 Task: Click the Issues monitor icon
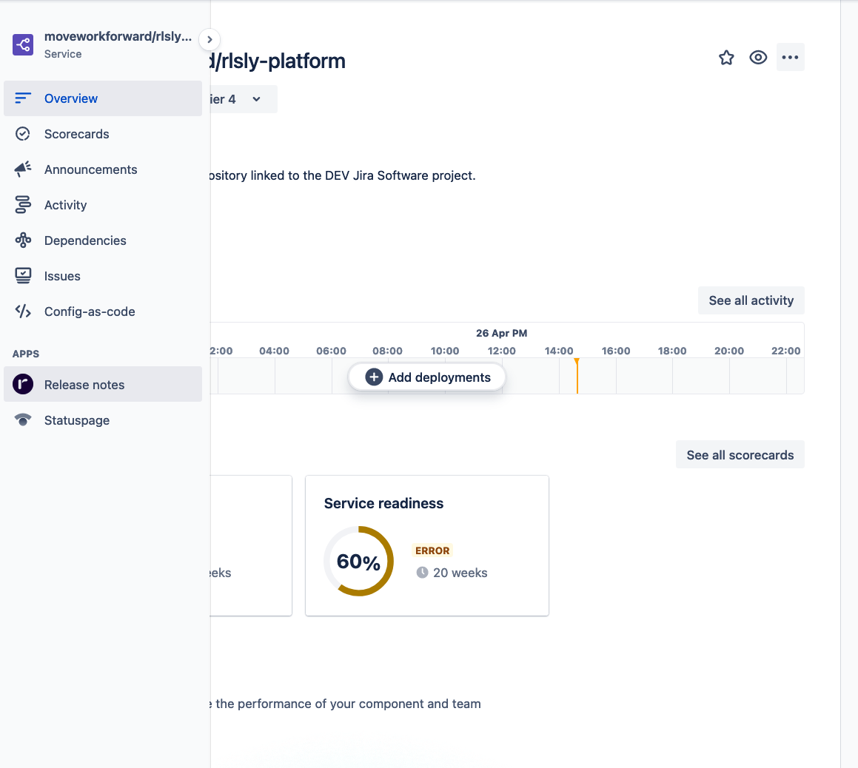coord(23,276)
